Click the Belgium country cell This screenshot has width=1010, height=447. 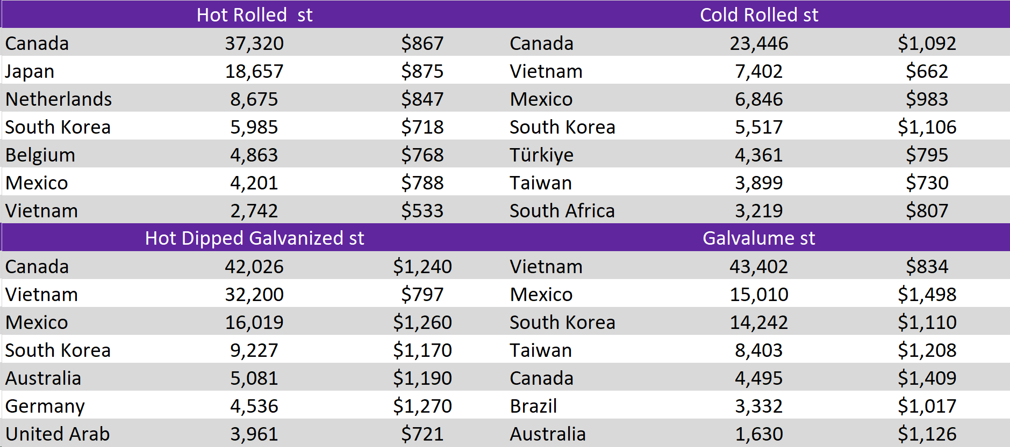(x=40, y=155)
